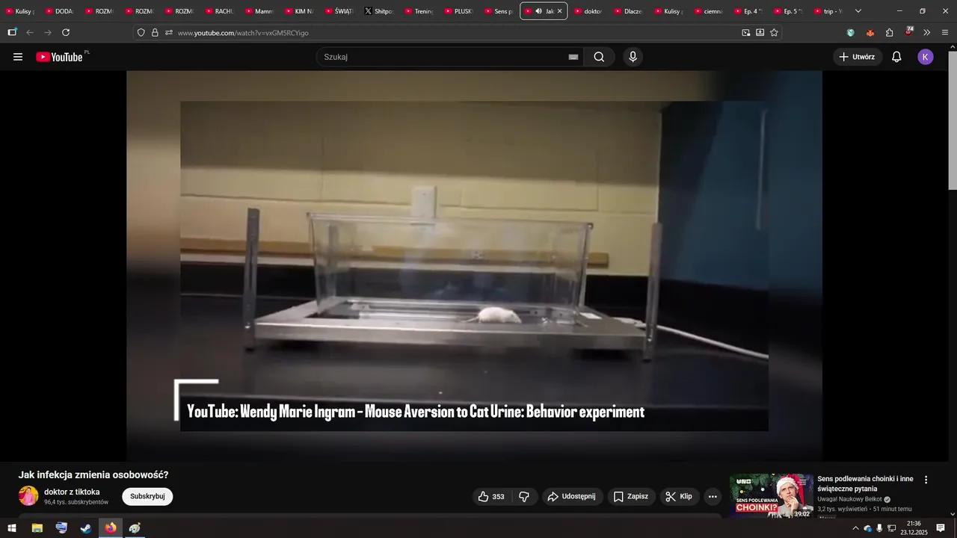This screenshot has height=538, width=957.
Task: List all tabs dropdown arrow
Action: pos(858,11)
